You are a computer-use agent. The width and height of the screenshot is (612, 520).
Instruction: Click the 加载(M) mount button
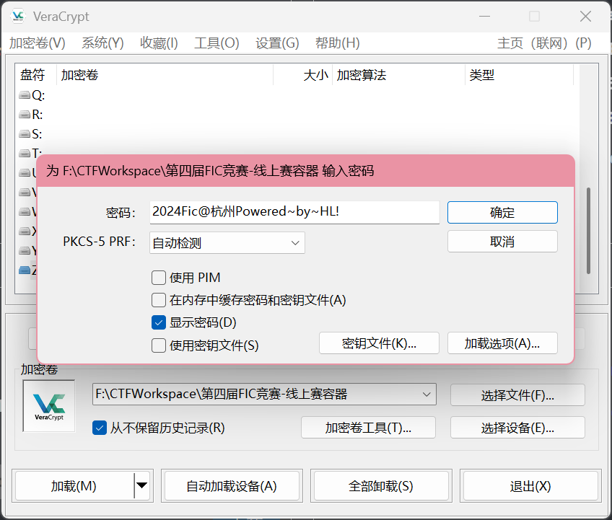74,486
